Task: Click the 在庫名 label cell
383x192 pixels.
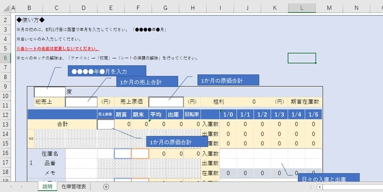Action: [x=50, y=154]
